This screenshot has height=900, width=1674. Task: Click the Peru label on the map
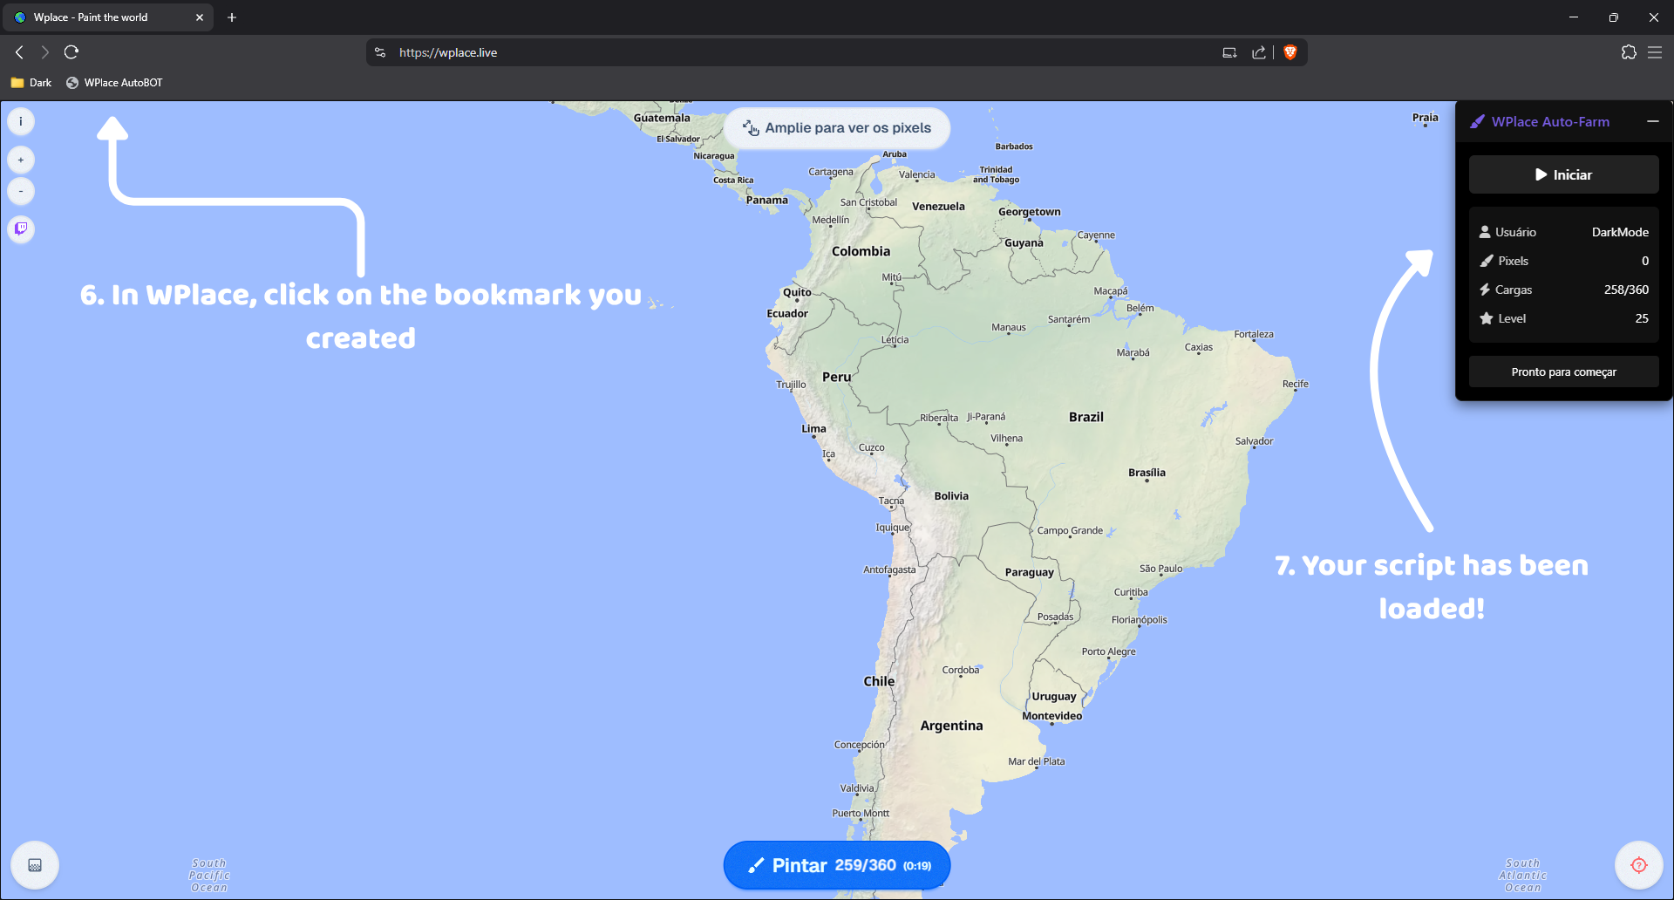836,377
